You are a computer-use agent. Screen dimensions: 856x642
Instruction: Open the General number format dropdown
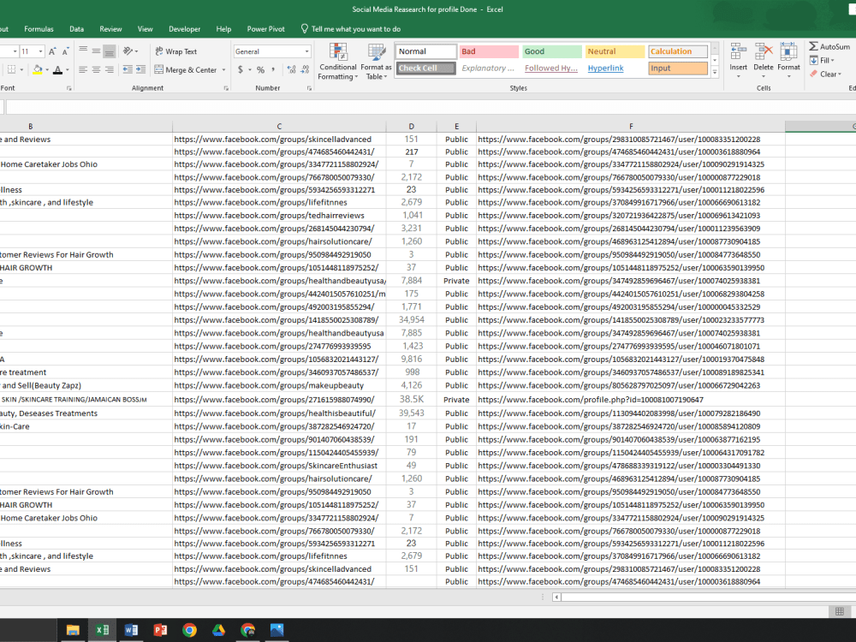pyautogui.click(x=306, y=51)
